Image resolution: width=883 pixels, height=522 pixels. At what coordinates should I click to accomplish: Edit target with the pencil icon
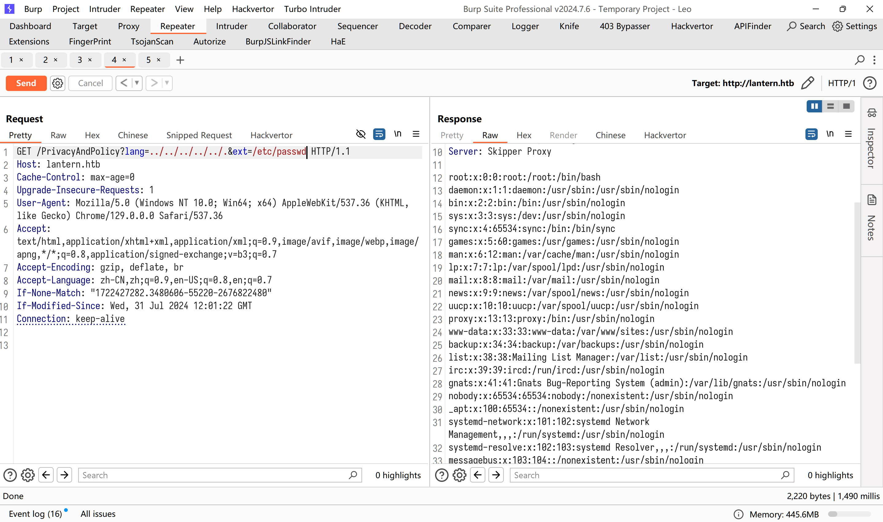(808, 83)
